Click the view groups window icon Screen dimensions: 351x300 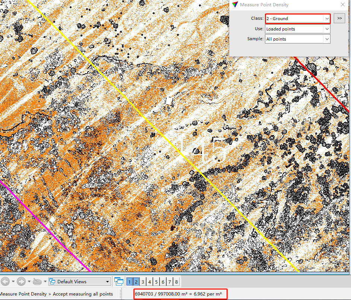pyautogui.click(x=119, y=281)
